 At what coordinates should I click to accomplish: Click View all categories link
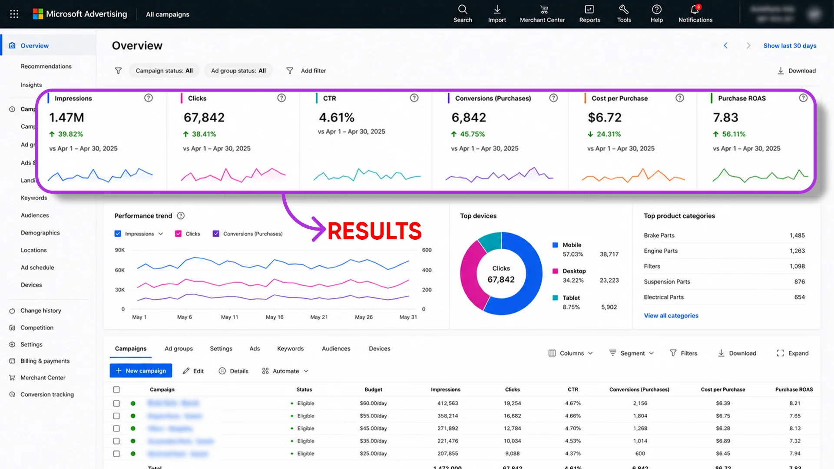(671, 316)
